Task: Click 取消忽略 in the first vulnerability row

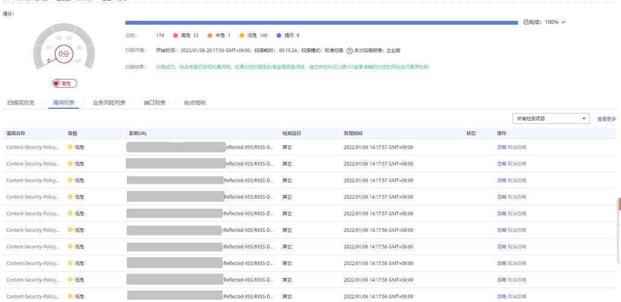Action: coord(517,147)
